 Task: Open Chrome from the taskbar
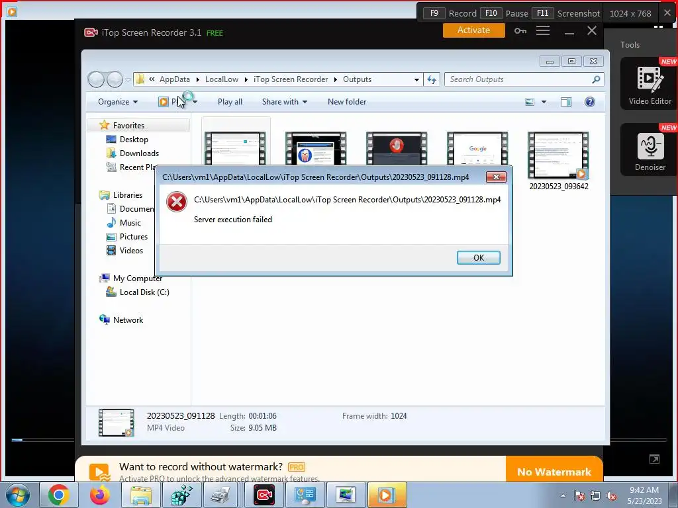tap(59, 495)
